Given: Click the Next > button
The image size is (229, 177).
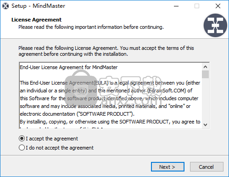Looking at the screenshot, I should click(168, 167).
